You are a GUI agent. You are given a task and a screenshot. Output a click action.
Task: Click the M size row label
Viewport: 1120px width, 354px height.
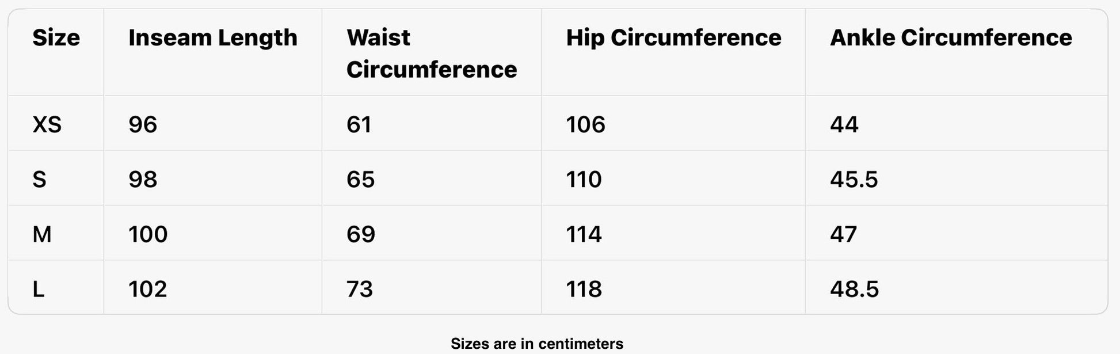[42, 234]
